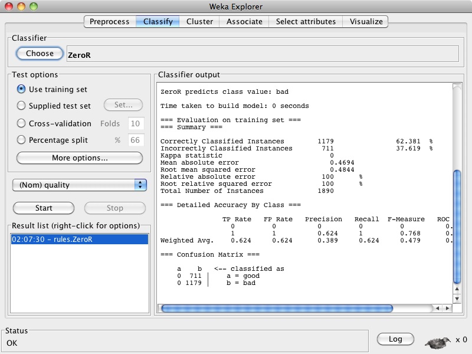This screenshot has height=354, width=472.
Task: Click the Weka bird icon
Action: tap(437, 342)
